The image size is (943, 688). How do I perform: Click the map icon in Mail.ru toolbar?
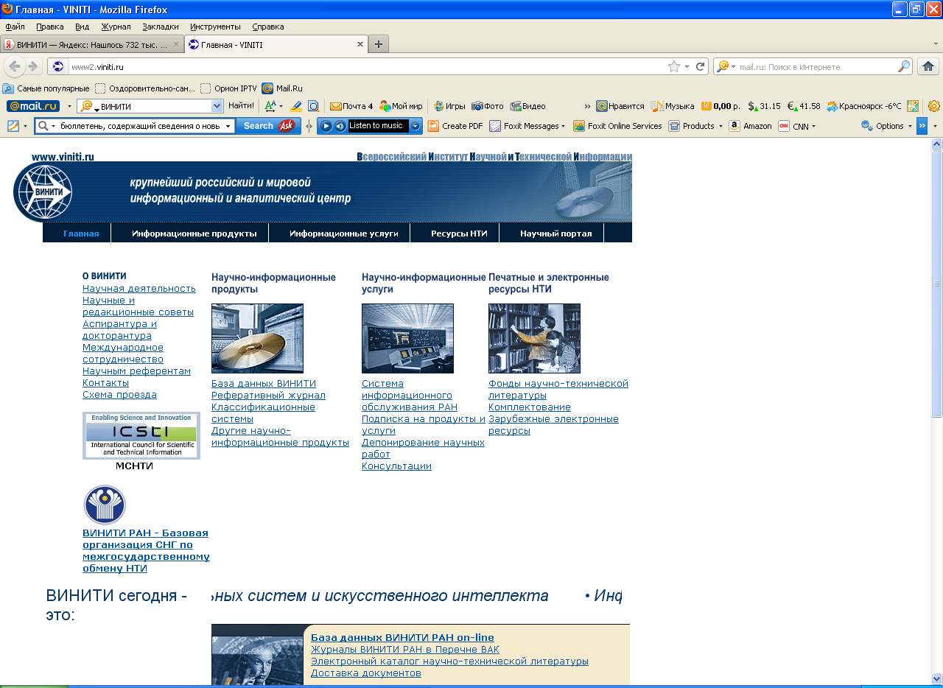[913, 106]
